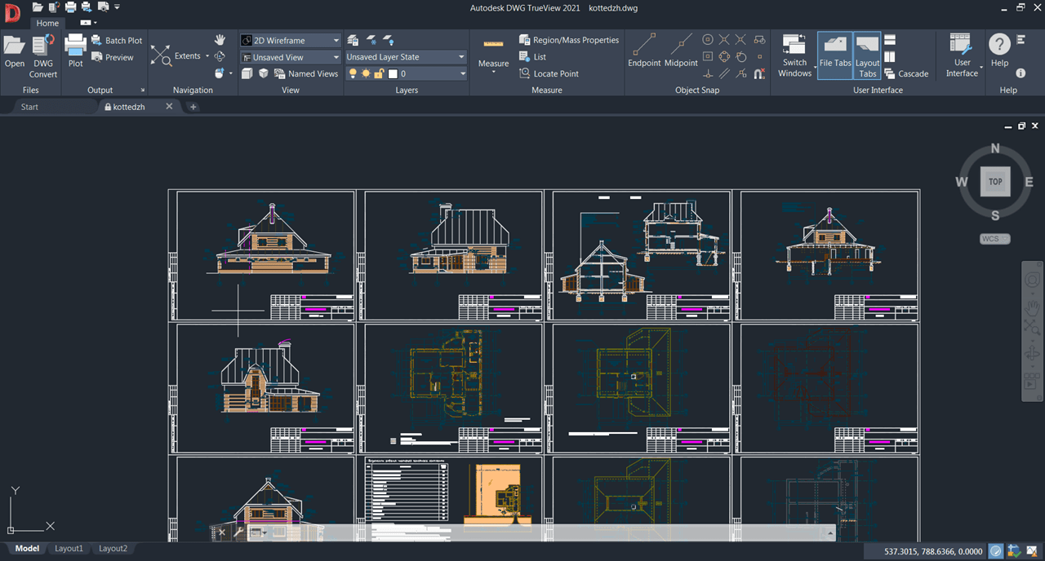The height and width of the screenshot is (561, 1045).
Task: Open the Measure dropdown arrow
Action: [493, 73]
